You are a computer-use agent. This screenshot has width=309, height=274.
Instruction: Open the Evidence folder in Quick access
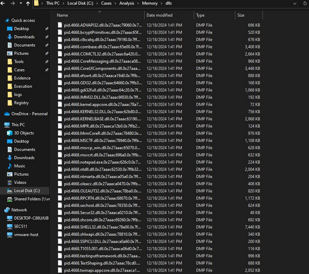22,78
